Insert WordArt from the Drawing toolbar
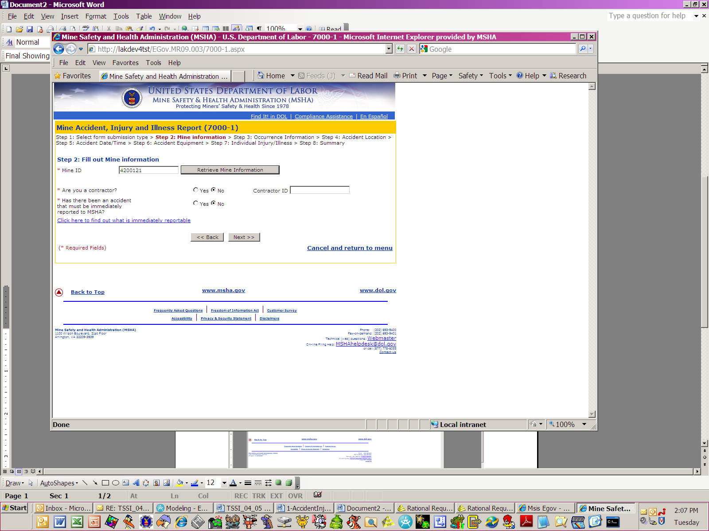Image resolution: width=709 pixels, height=531 pixels. point(136,483)
